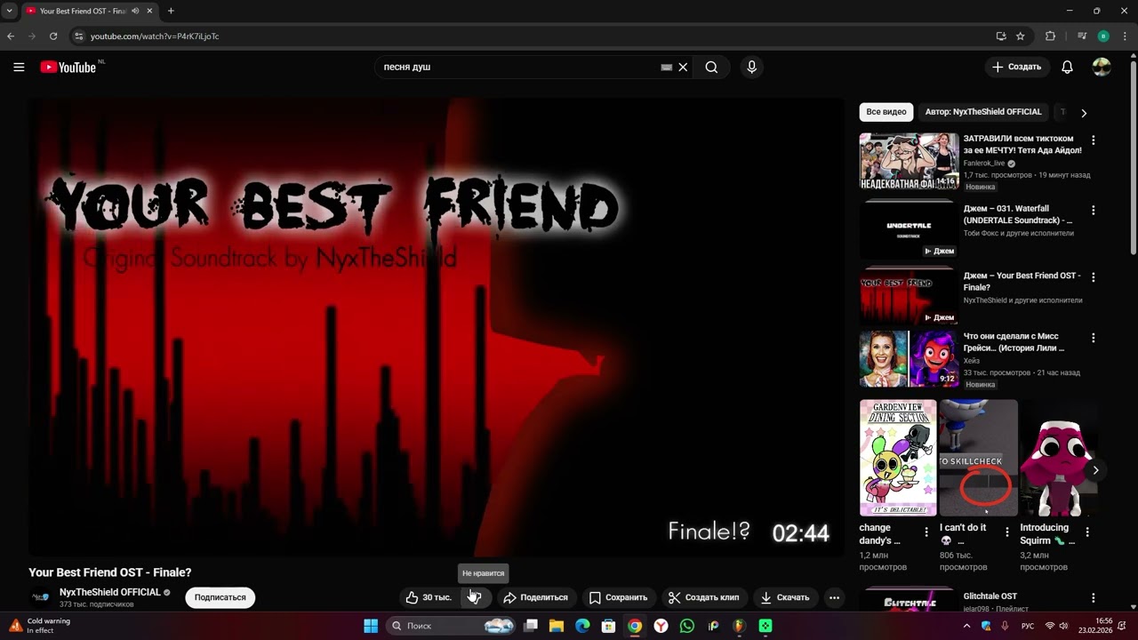Open the on-screen keyboard in search box
1138x640 pixels.
pos(667,67)
